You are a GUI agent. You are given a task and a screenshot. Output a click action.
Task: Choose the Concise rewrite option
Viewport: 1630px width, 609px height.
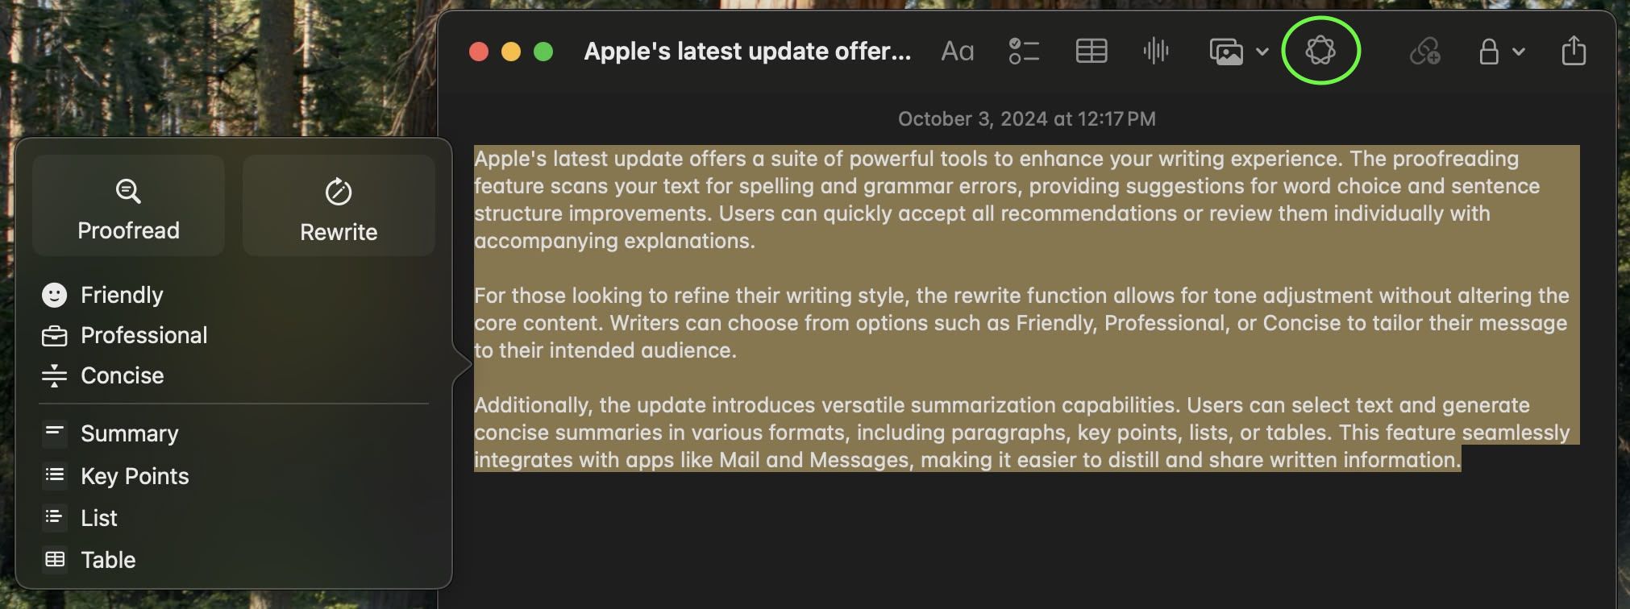pos(123,375)
